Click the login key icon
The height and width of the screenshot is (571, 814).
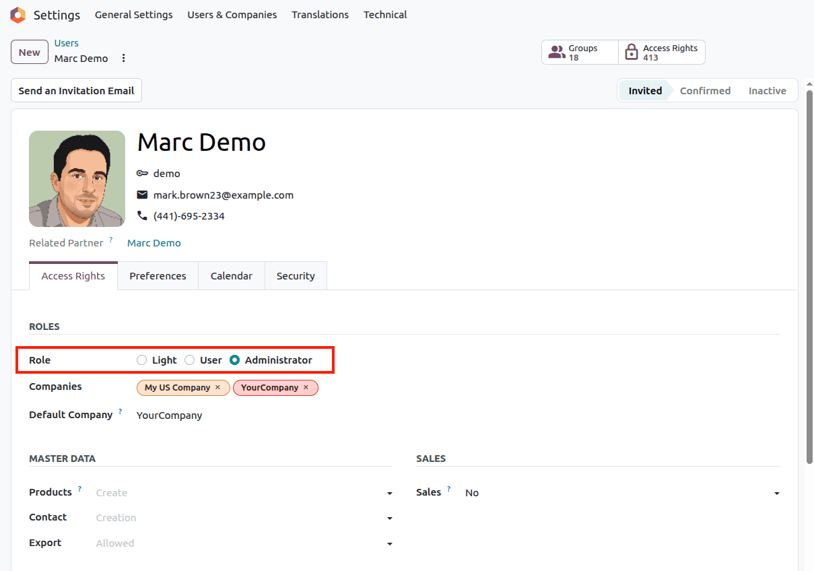[142, 174]
